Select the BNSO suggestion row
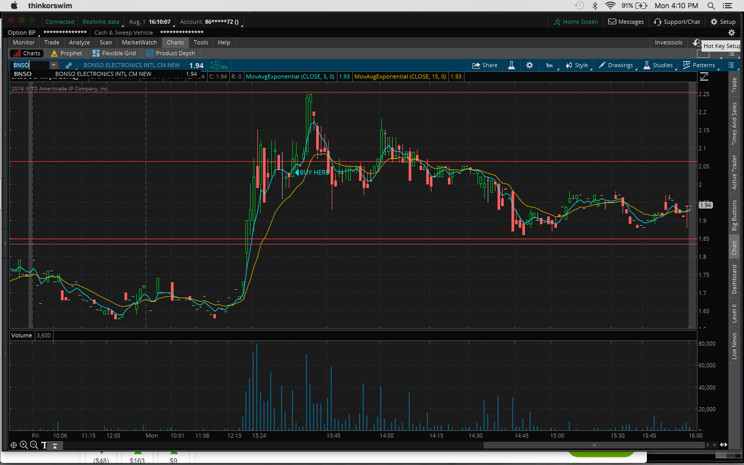 point(106,74)
